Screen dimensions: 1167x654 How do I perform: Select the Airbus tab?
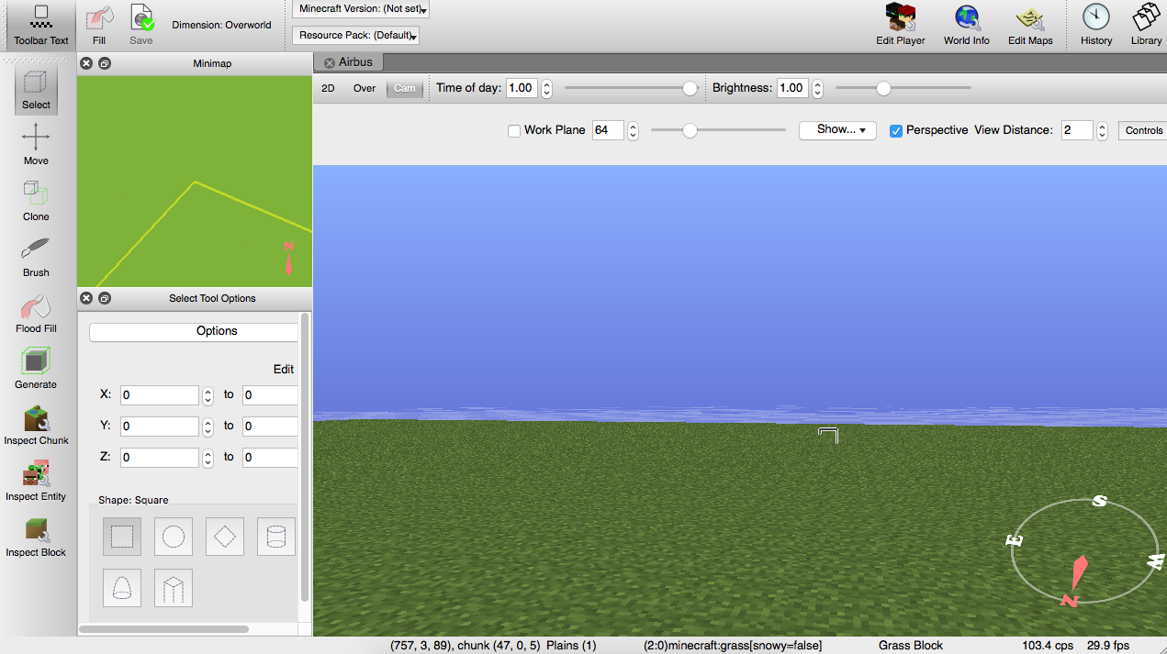(349, 62)
